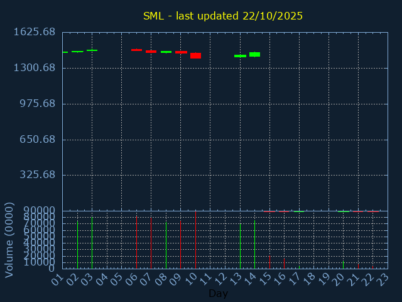Click the SML last updated chart title

point(222,16)
